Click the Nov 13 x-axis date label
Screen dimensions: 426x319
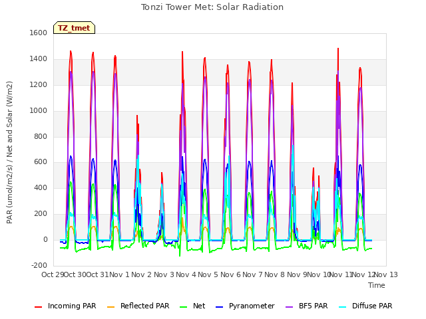point(386,274)
